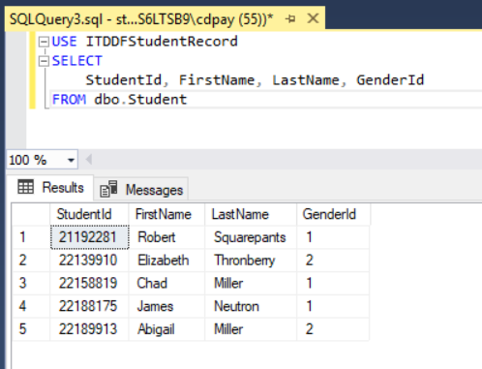
Task: Select the results grid top-left corner cell
Action: click(31, 214)
